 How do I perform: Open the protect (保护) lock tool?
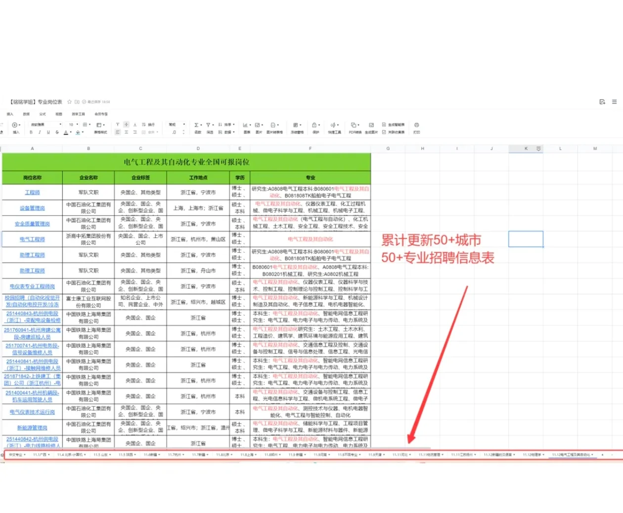[x=315, y=128]
